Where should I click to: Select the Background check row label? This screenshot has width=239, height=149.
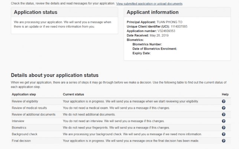pyautogui.click(x=25, y=134)
